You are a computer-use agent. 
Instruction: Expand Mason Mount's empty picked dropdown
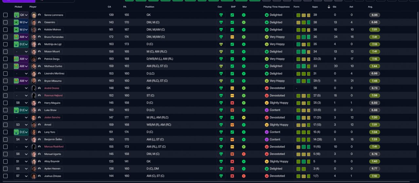(21, 52)
